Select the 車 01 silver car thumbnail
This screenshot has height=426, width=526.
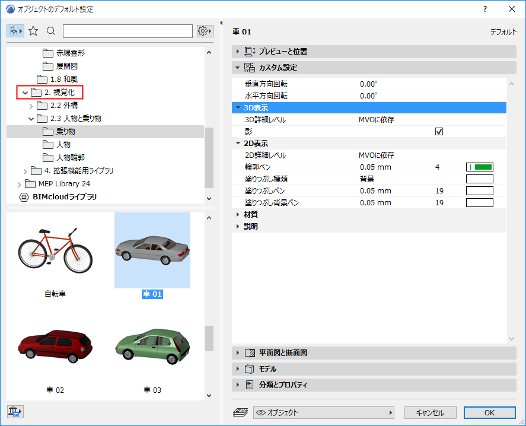152,250
